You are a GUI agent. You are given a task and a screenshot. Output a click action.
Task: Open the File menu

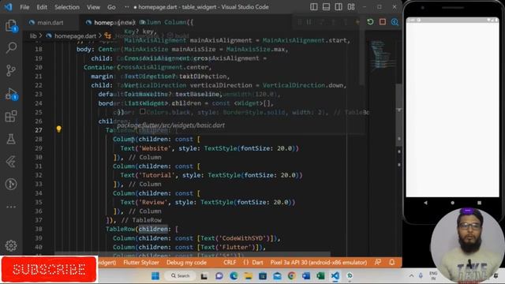coord(24,7)
